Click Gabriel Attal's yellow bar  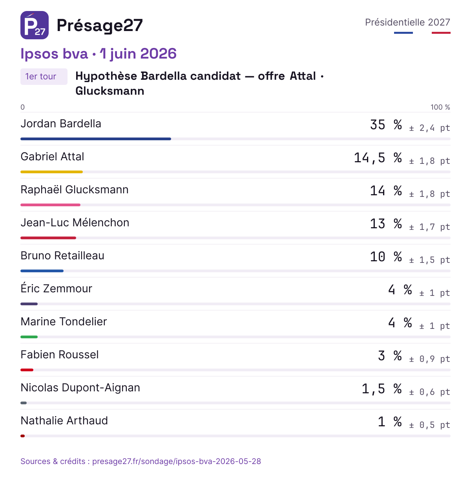pyautogui.click(x=51, y=172)
